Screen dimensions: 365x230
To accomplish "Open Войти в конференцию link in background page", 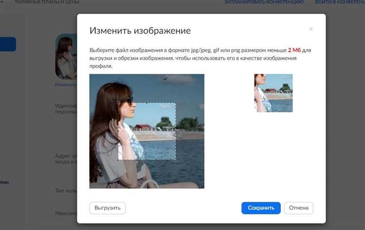I will (x=340, y=2).
